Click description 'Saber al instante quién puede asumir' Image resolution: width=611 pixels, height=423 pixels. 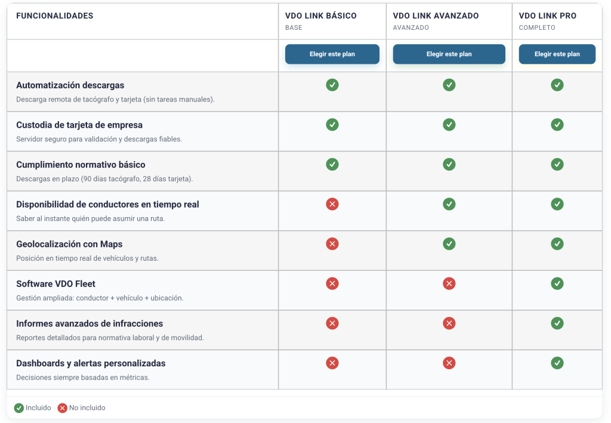click(91, 218)
